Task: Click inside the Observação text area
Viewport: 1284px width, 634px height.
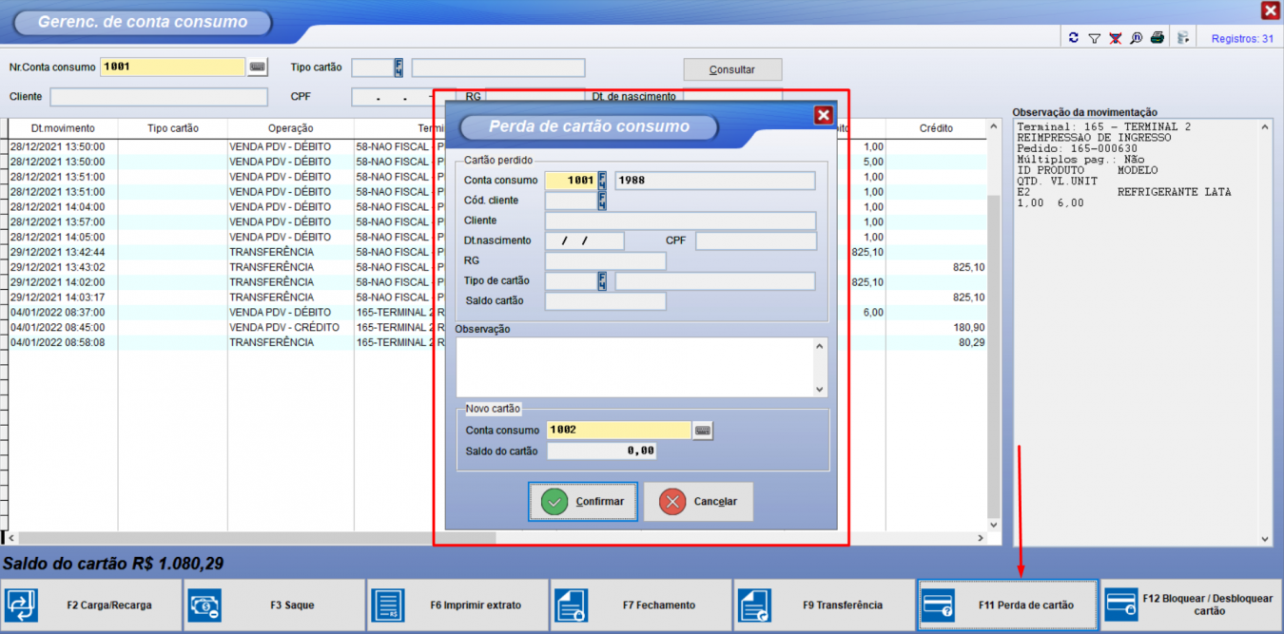Action: tap(633, 366)
